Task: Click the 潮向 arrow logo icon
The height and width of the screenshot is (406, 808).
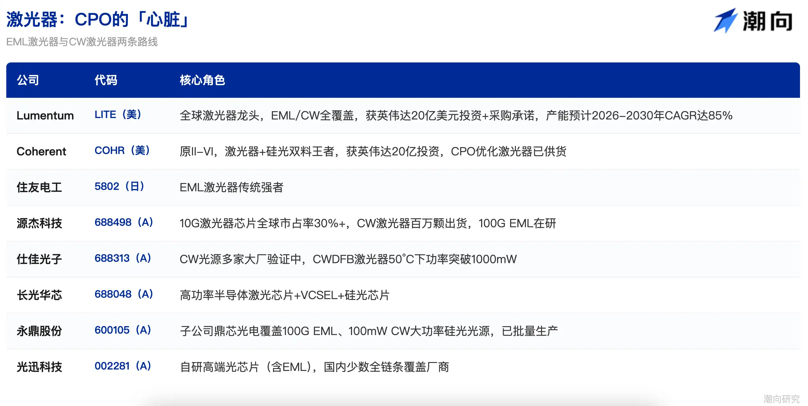Action: click(725, 21)
